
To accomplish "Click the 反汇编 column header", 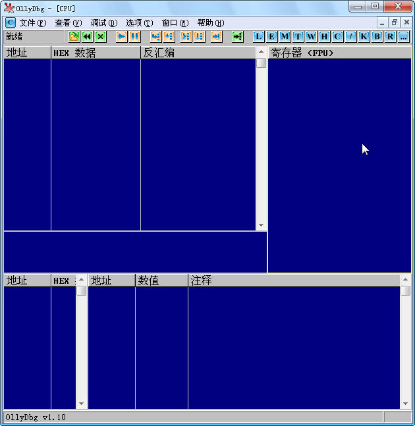I will click(x=198, y=53).
